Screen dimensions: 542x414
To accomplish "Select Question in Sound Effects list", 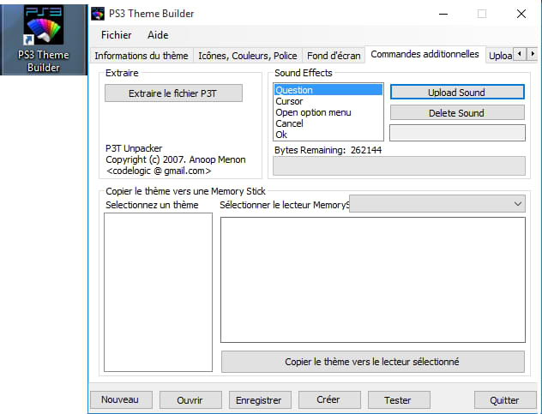I will coord(328,90).
